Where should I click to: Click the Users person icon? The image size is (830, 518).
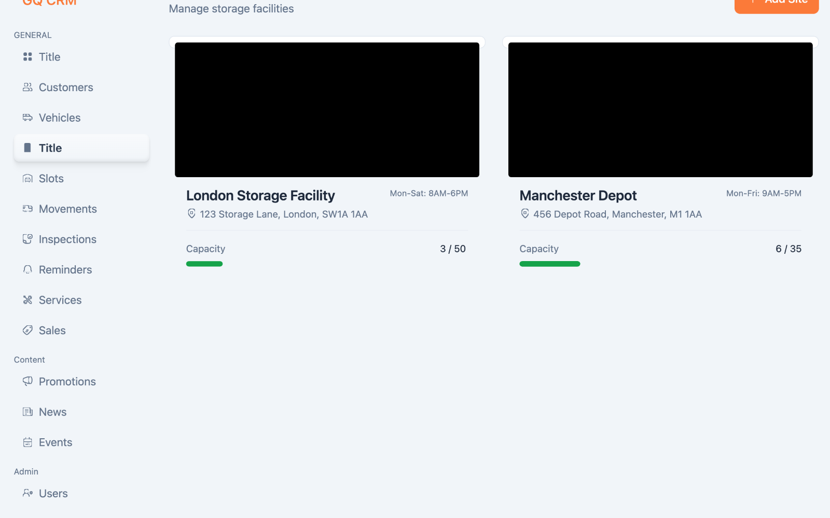tap(27, 493)
